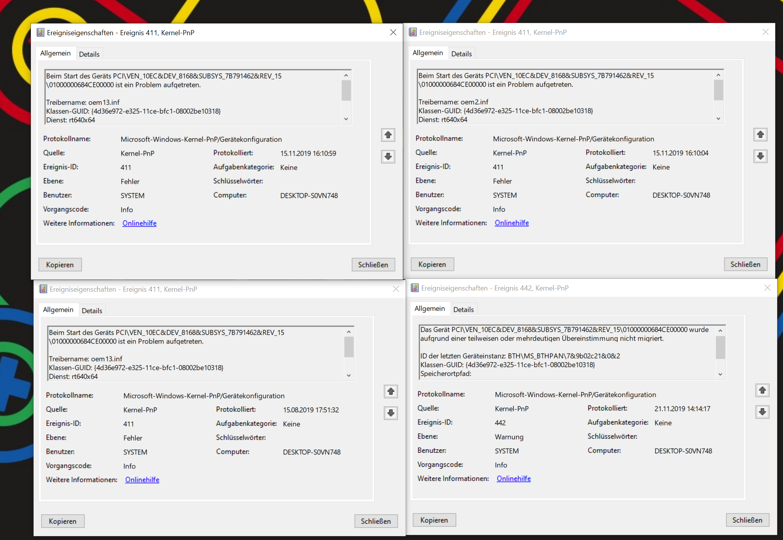Click the down arrow in the 15.08.2019 event window

coord(391,413)
